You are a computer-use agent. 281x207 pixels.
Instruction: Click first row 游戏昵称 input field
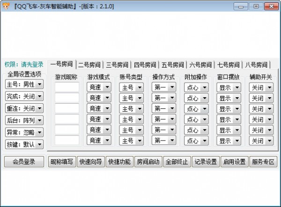pos(67,87)
